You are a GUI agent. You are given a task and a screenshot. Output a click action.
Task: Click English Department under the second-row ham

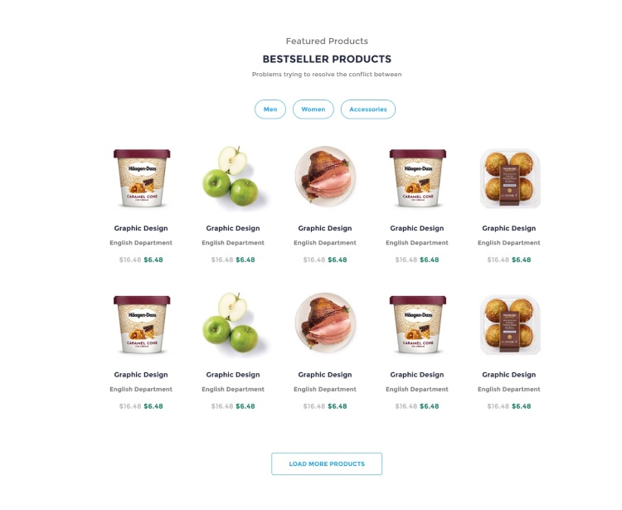coord(325,389)
